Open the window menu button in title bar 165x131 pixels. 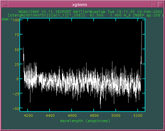click(5, 5)
